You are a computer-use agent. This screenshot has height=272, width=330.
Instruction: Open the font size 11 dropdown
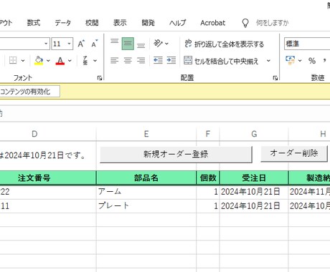click(69, 44)
